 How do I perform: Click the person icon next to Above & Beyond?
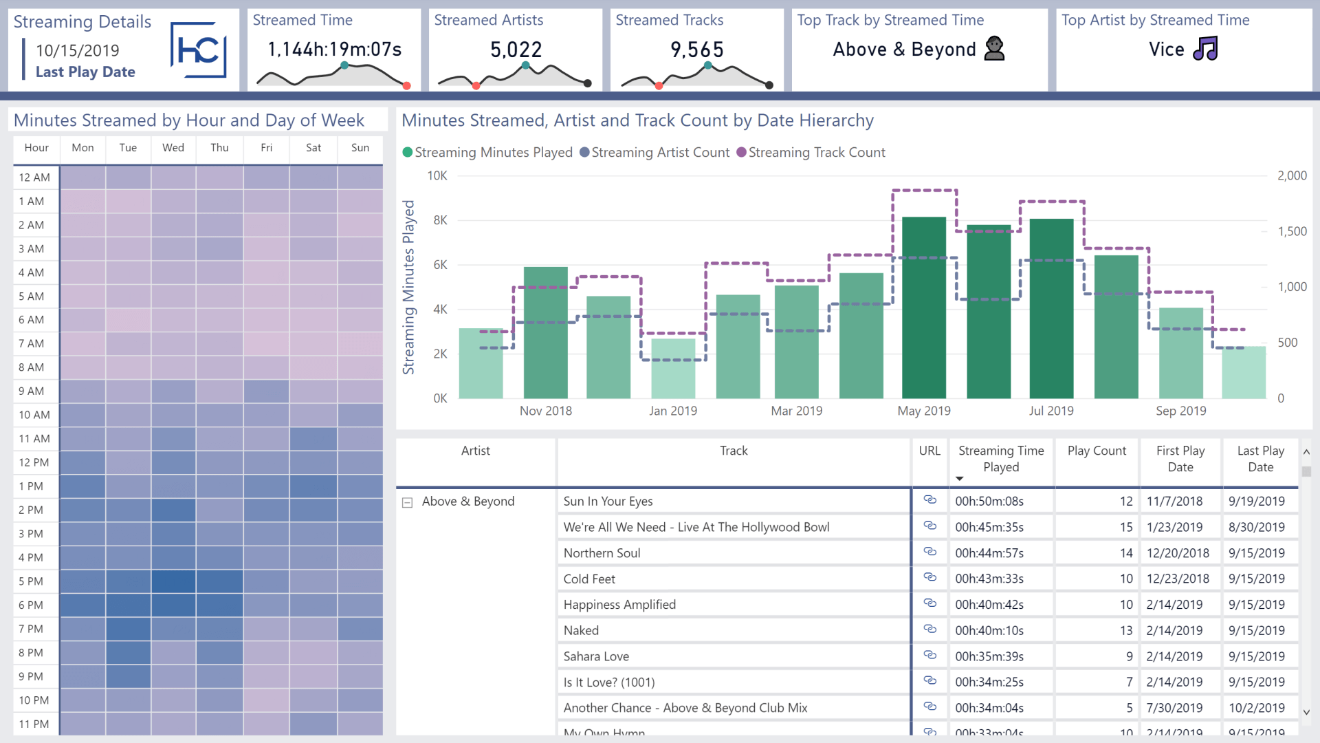[994, 49]
